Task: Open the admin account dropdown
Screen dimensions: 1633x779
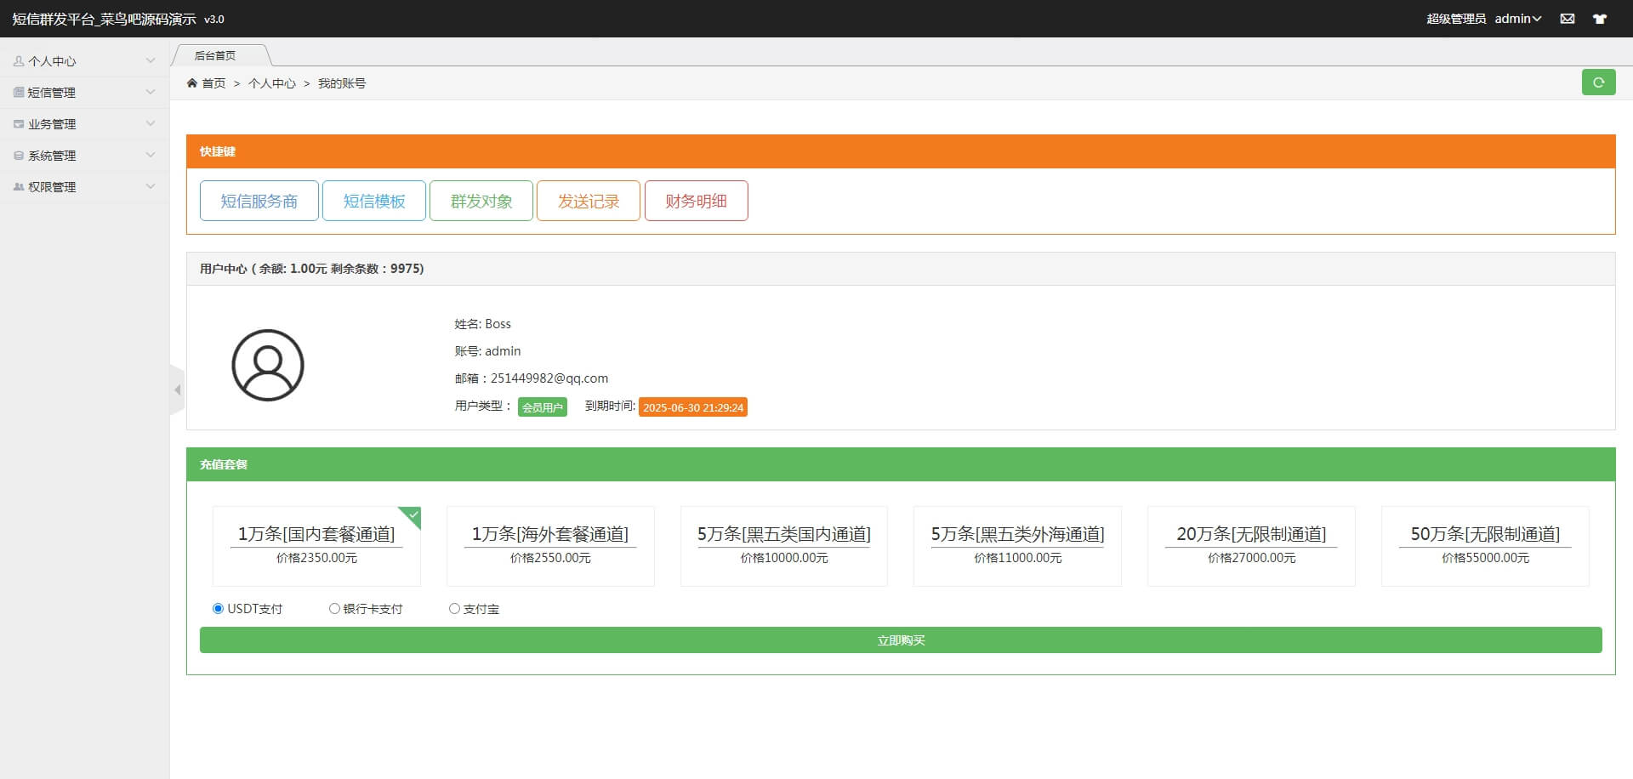Action: tap(1517, 18)
